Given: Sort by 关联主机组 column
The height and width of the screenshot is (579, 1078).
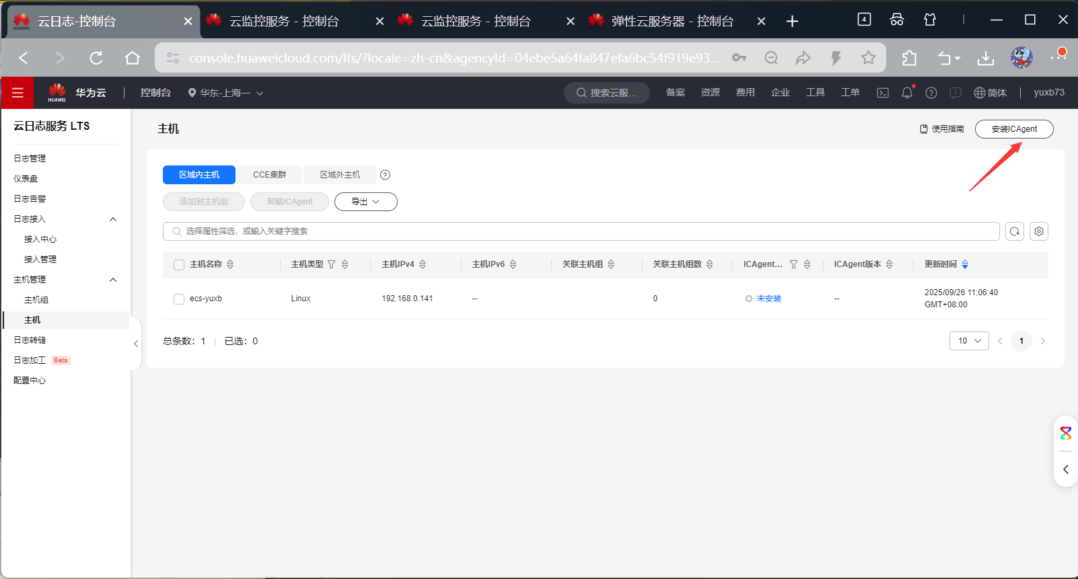Looking at the screenshot, I should tap(611, 264).
